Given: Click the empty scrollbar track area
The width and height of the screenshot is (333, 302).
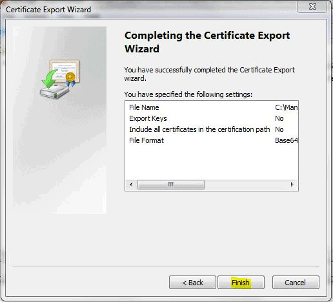Looking at the screenshot, I should pyautogui.click(x=245, y=184).
